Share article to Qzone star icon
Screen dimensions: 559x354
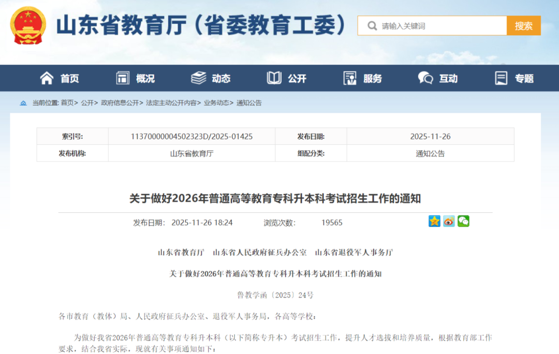pyautogui.click(x=435, y=221)
